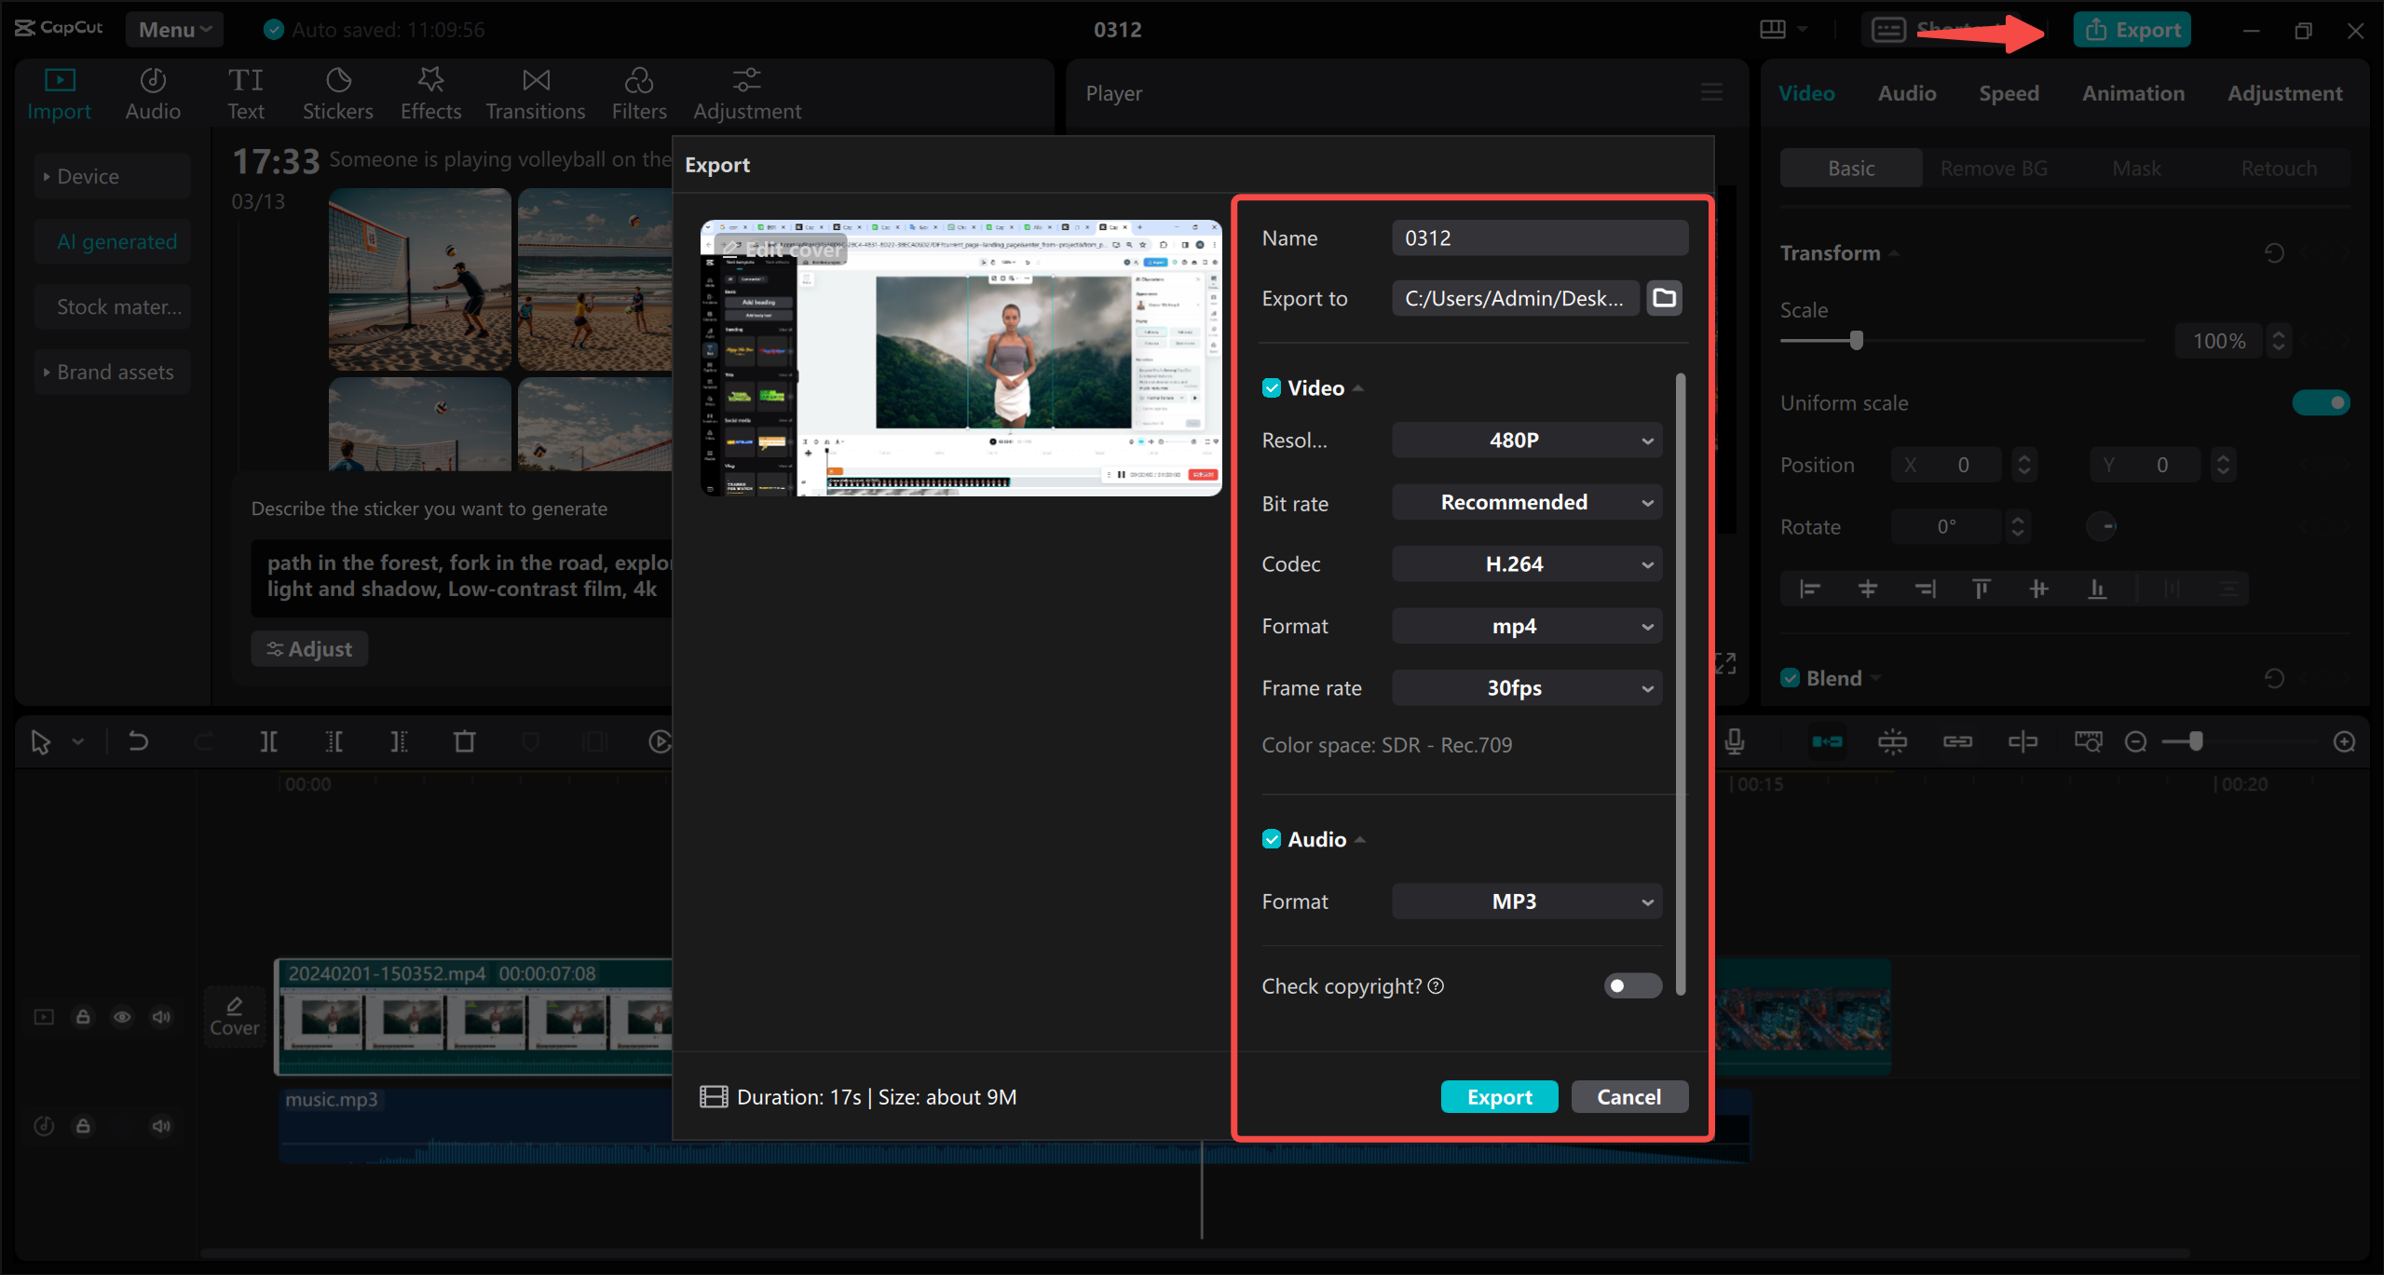
Task: Switch to the Animation tab
Action: (2132, 93)
